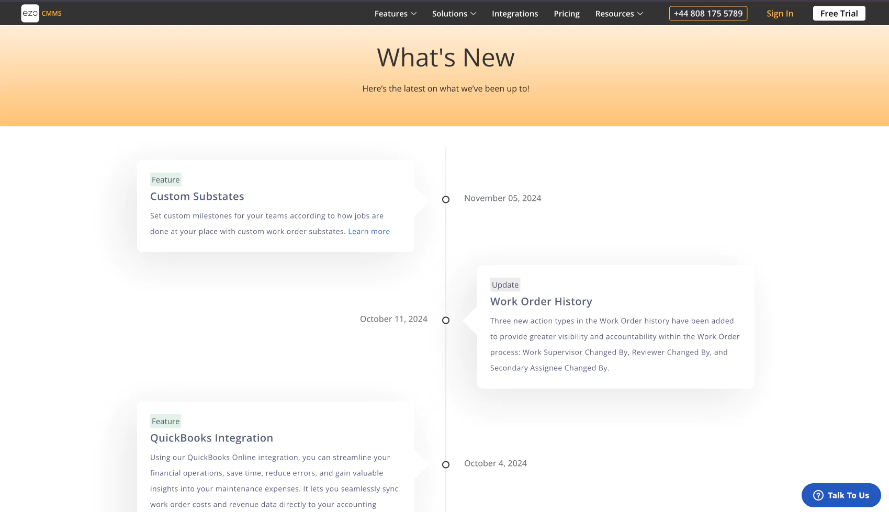Click the Talk To Us button
The height and width of the screenshot is (512, 889).
tap(841, 495)
